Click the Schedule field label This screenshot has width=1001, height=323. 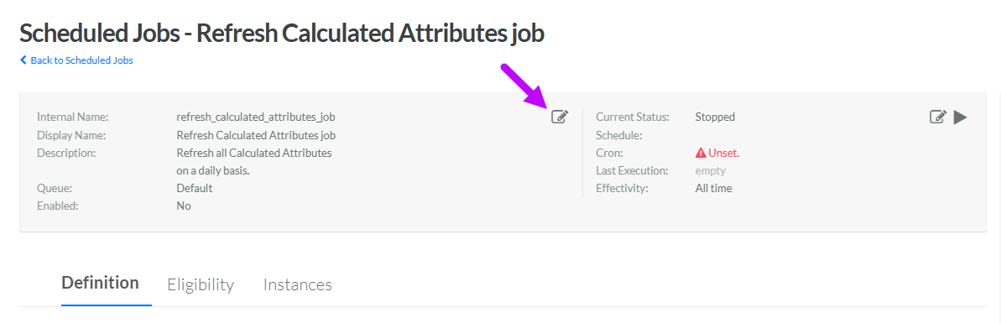[x=618, y=135]
